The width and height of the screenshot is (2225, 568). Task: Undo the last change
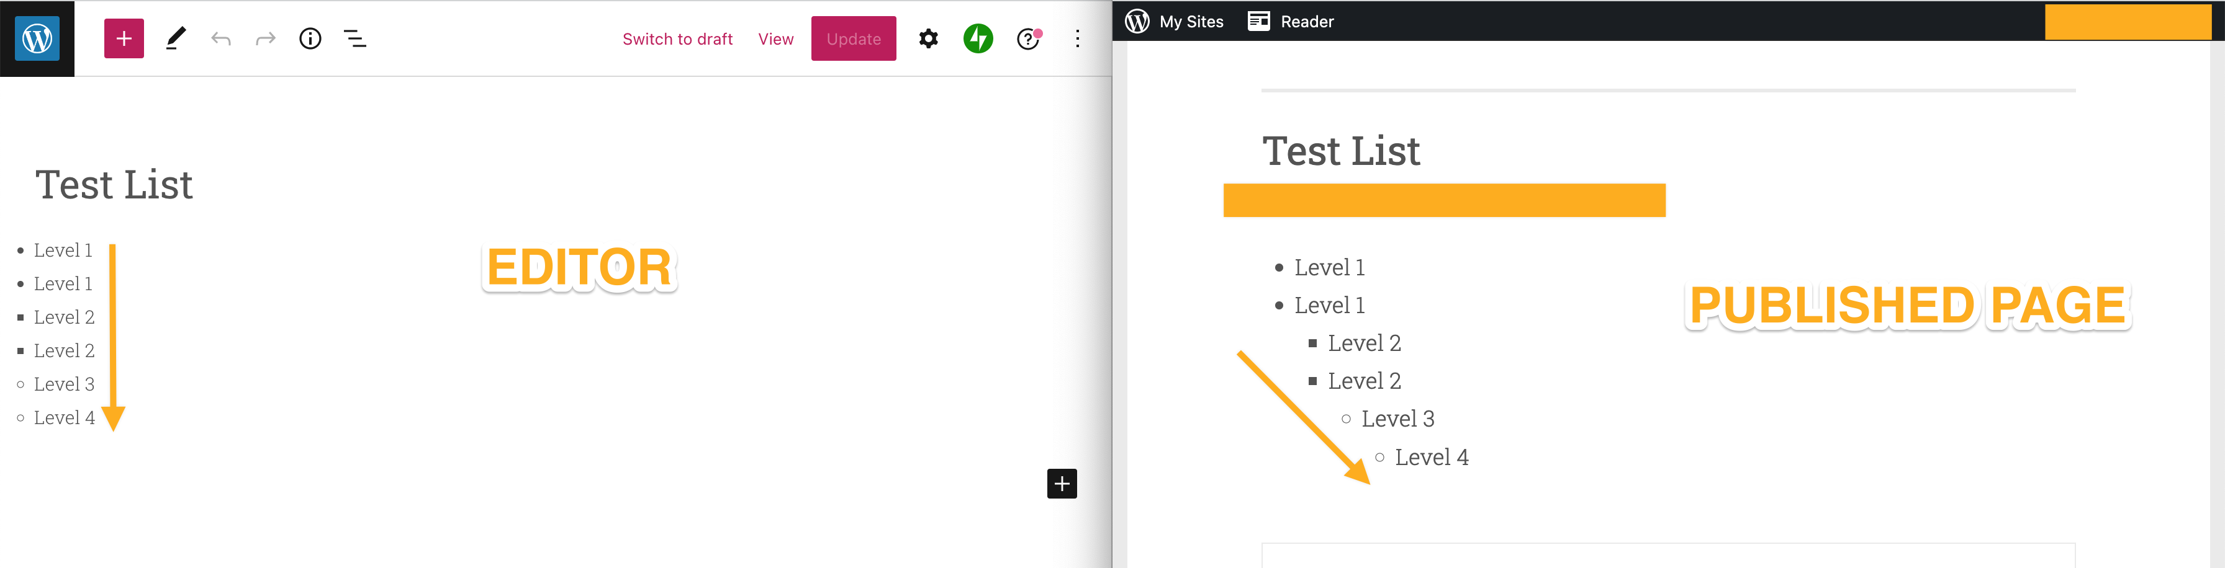click(x=221, y=38)
